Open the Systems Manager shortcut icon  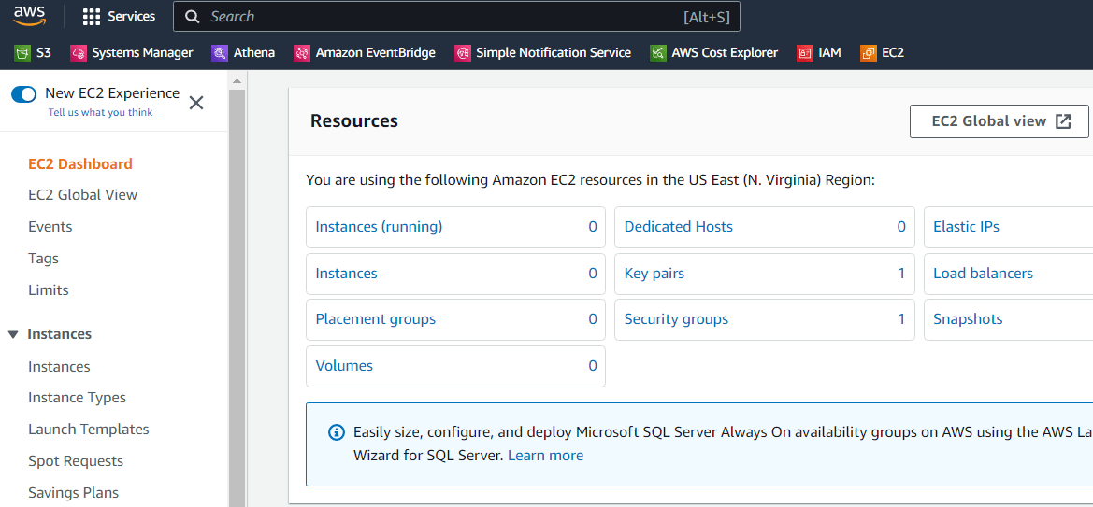pyautogui.click(x=79, y=52)
